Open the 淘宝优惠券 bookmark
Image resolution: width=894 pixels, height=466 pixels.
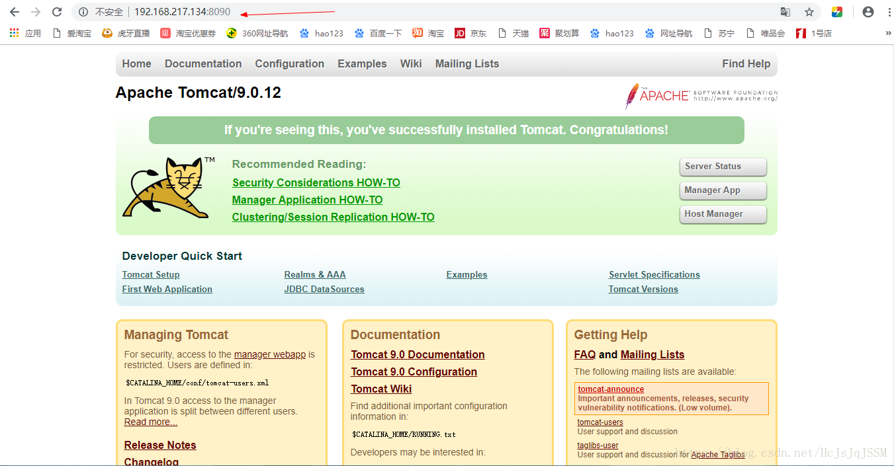tap(188, 33)
